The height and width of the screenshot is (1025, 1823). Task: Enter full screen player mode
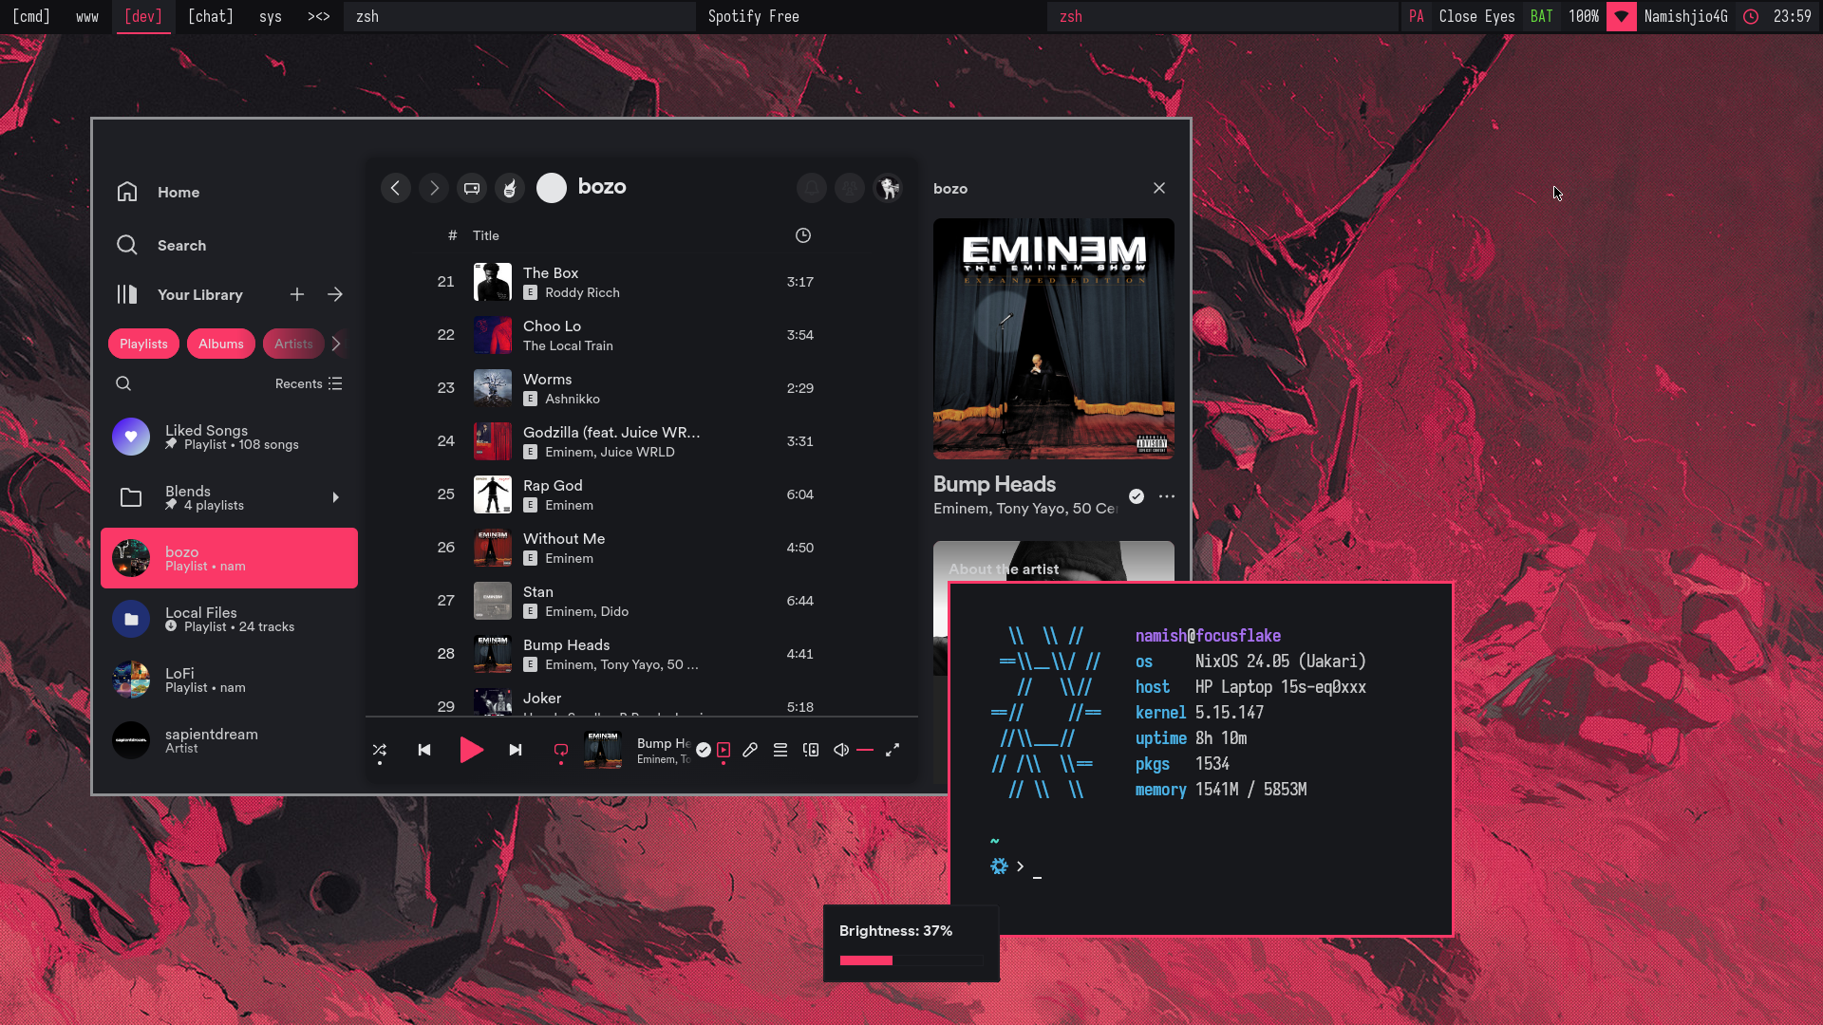click(893, 750)
